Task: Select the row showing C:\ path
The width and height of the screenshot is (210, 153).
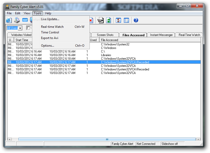Action: (104, 52)
